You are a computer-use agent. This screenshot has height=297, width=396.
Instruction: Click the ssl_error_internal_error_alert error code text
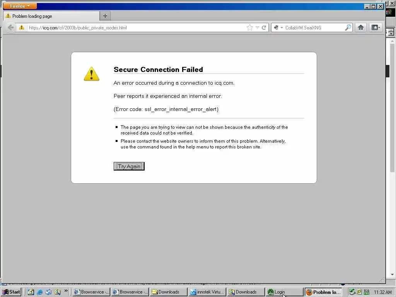tap(181, 109)
